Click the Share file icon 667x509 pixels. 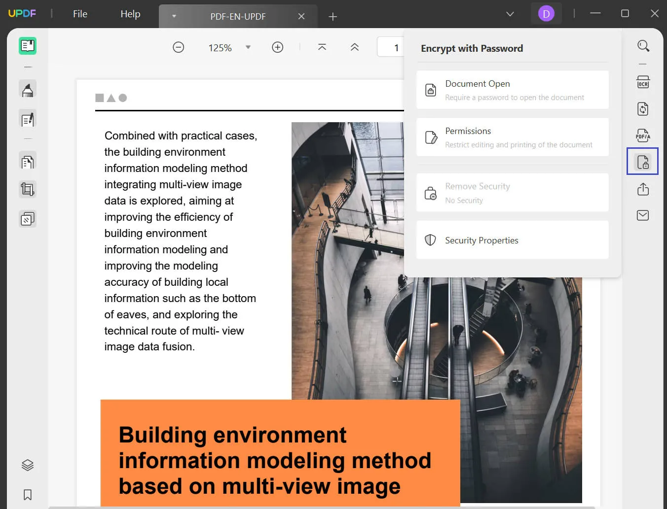(643, 189)
